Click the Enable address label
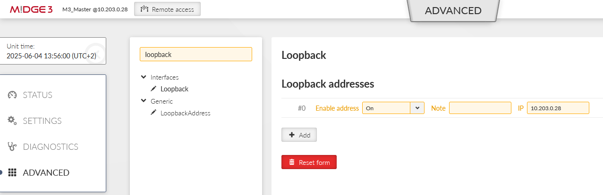603x195 pixels. (337, 108)
